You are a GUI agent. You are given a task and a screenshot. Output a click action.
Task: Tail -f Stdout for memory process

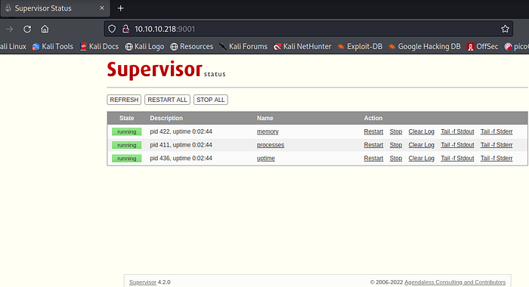pos(457,131)
